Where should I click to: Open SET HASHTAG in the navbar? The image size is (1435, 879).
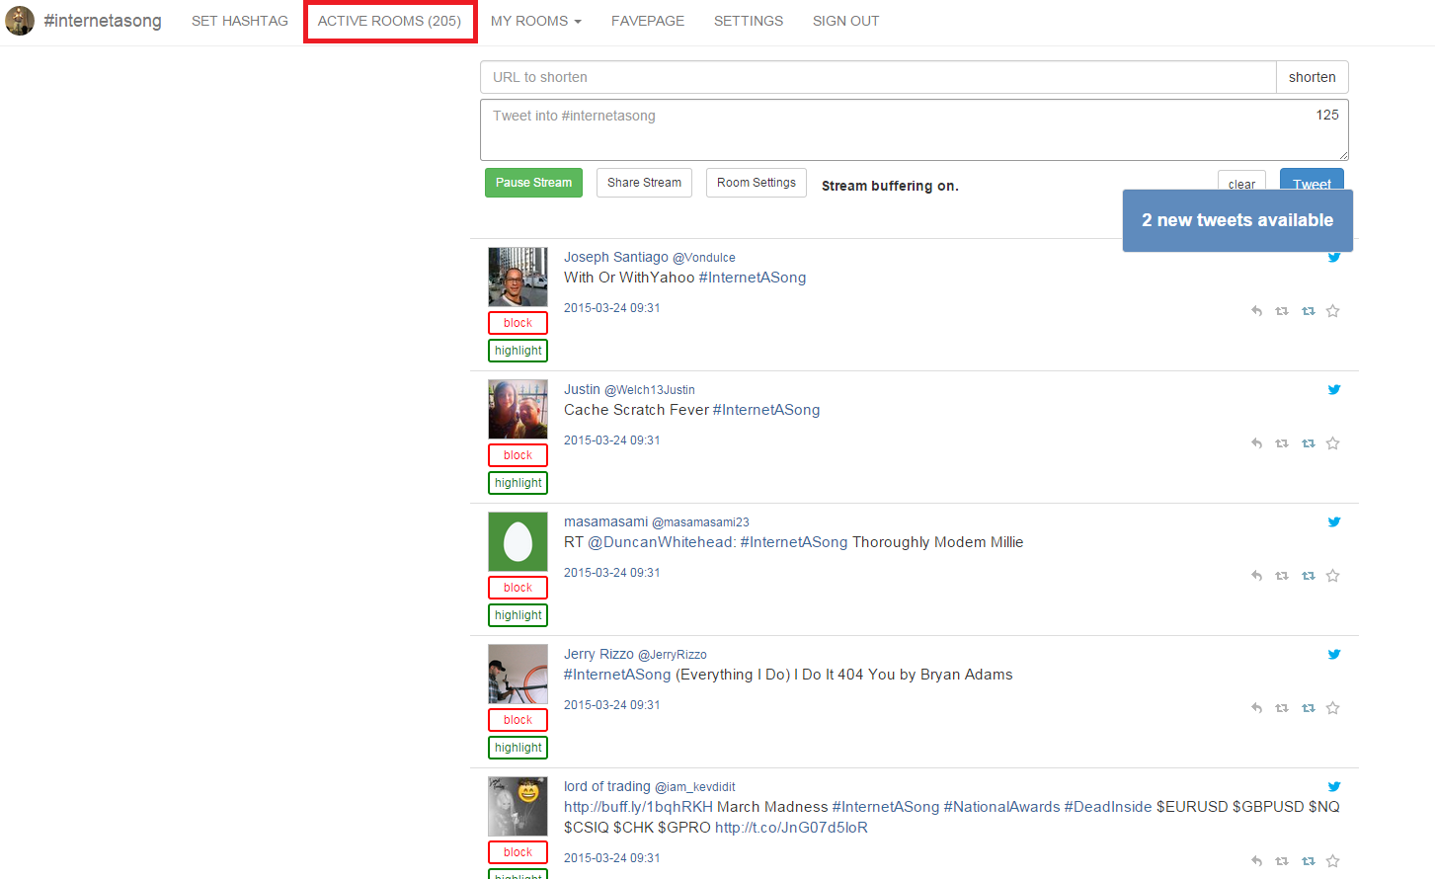240,21
